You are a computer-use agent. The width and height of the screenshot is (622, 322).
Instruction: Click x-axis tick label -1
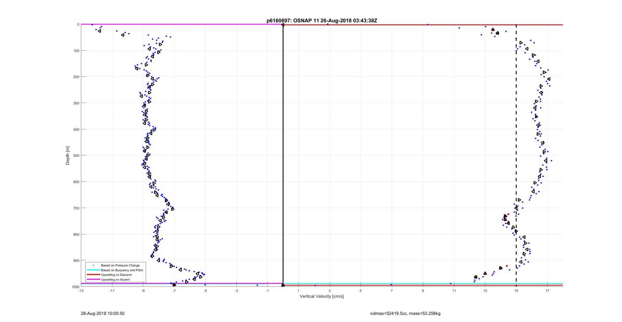point(267,290)
